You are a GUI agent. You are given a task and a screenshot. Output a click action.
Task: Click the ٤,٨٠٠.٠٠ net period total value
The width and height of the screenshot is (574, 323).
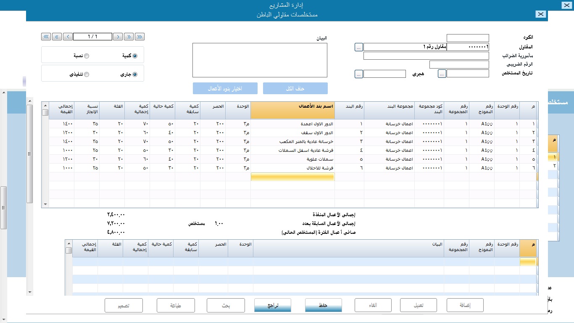(x=116, y=232)
